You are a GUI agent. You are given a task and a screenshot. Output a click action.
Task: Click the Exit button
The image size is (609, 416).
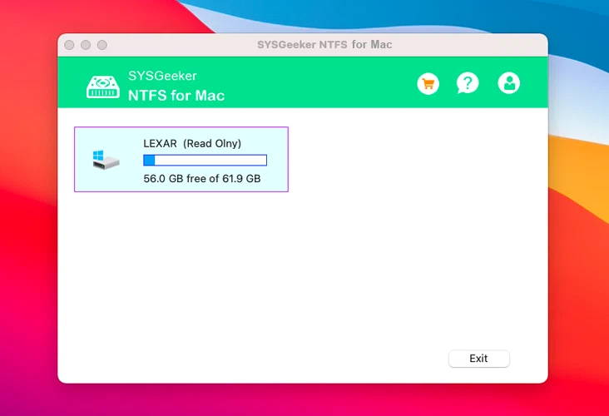coord(479,359)
